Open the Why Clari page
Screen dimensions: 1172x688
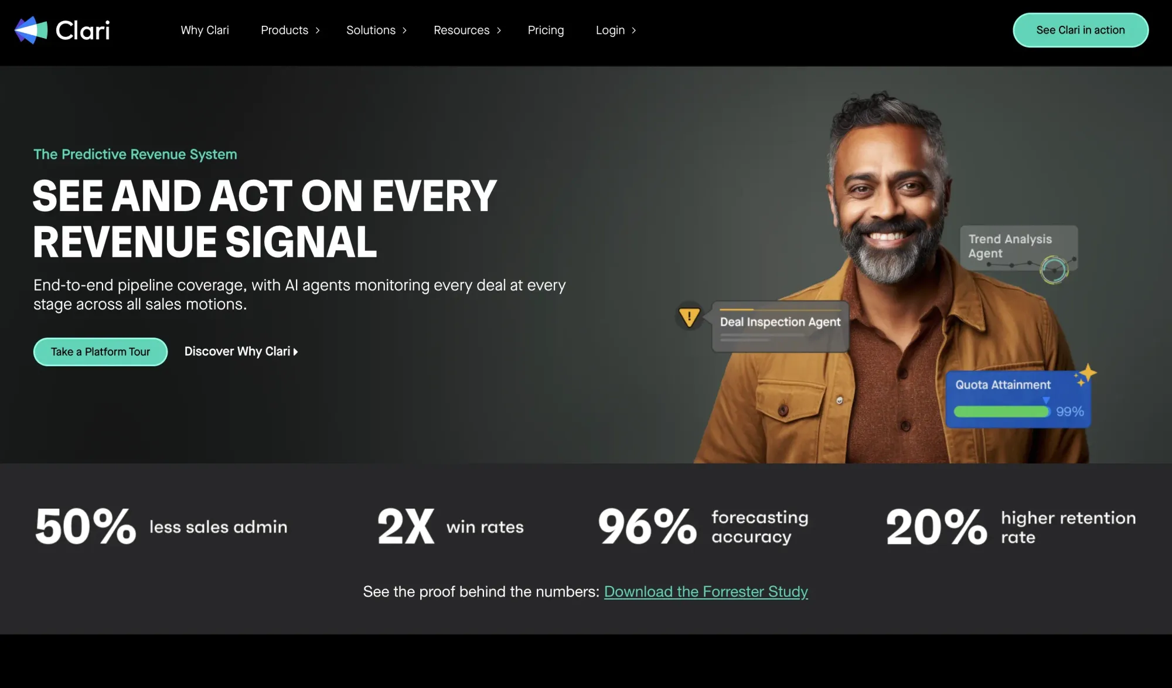205,30
